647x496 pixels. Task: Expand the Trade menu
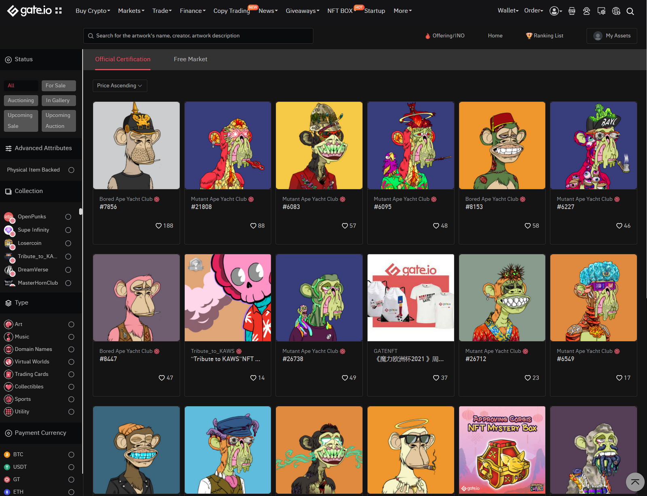162,11
